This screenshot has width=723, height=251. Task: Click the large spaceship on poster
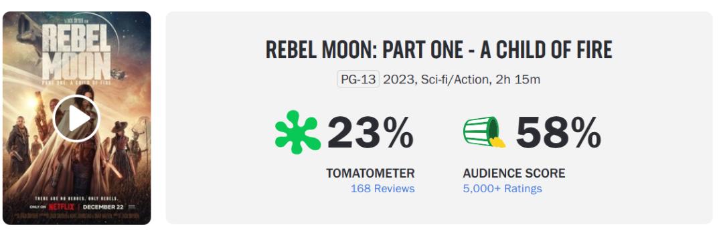[30, 32]
